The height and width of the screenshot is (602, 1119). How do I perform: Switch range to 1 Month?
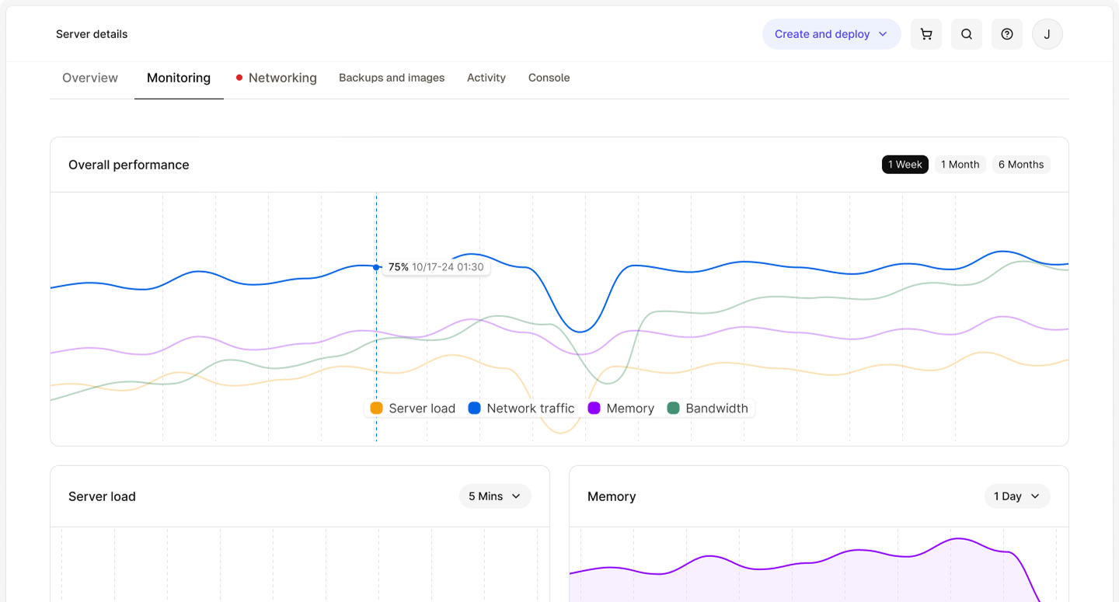[x=960, y=165]
